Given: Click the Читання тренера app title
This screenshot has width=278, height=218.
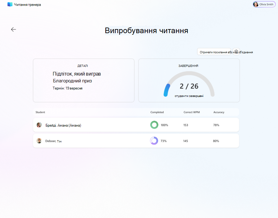Looking at the screenshot, I should pyautogui.click(x=28, y=5).
